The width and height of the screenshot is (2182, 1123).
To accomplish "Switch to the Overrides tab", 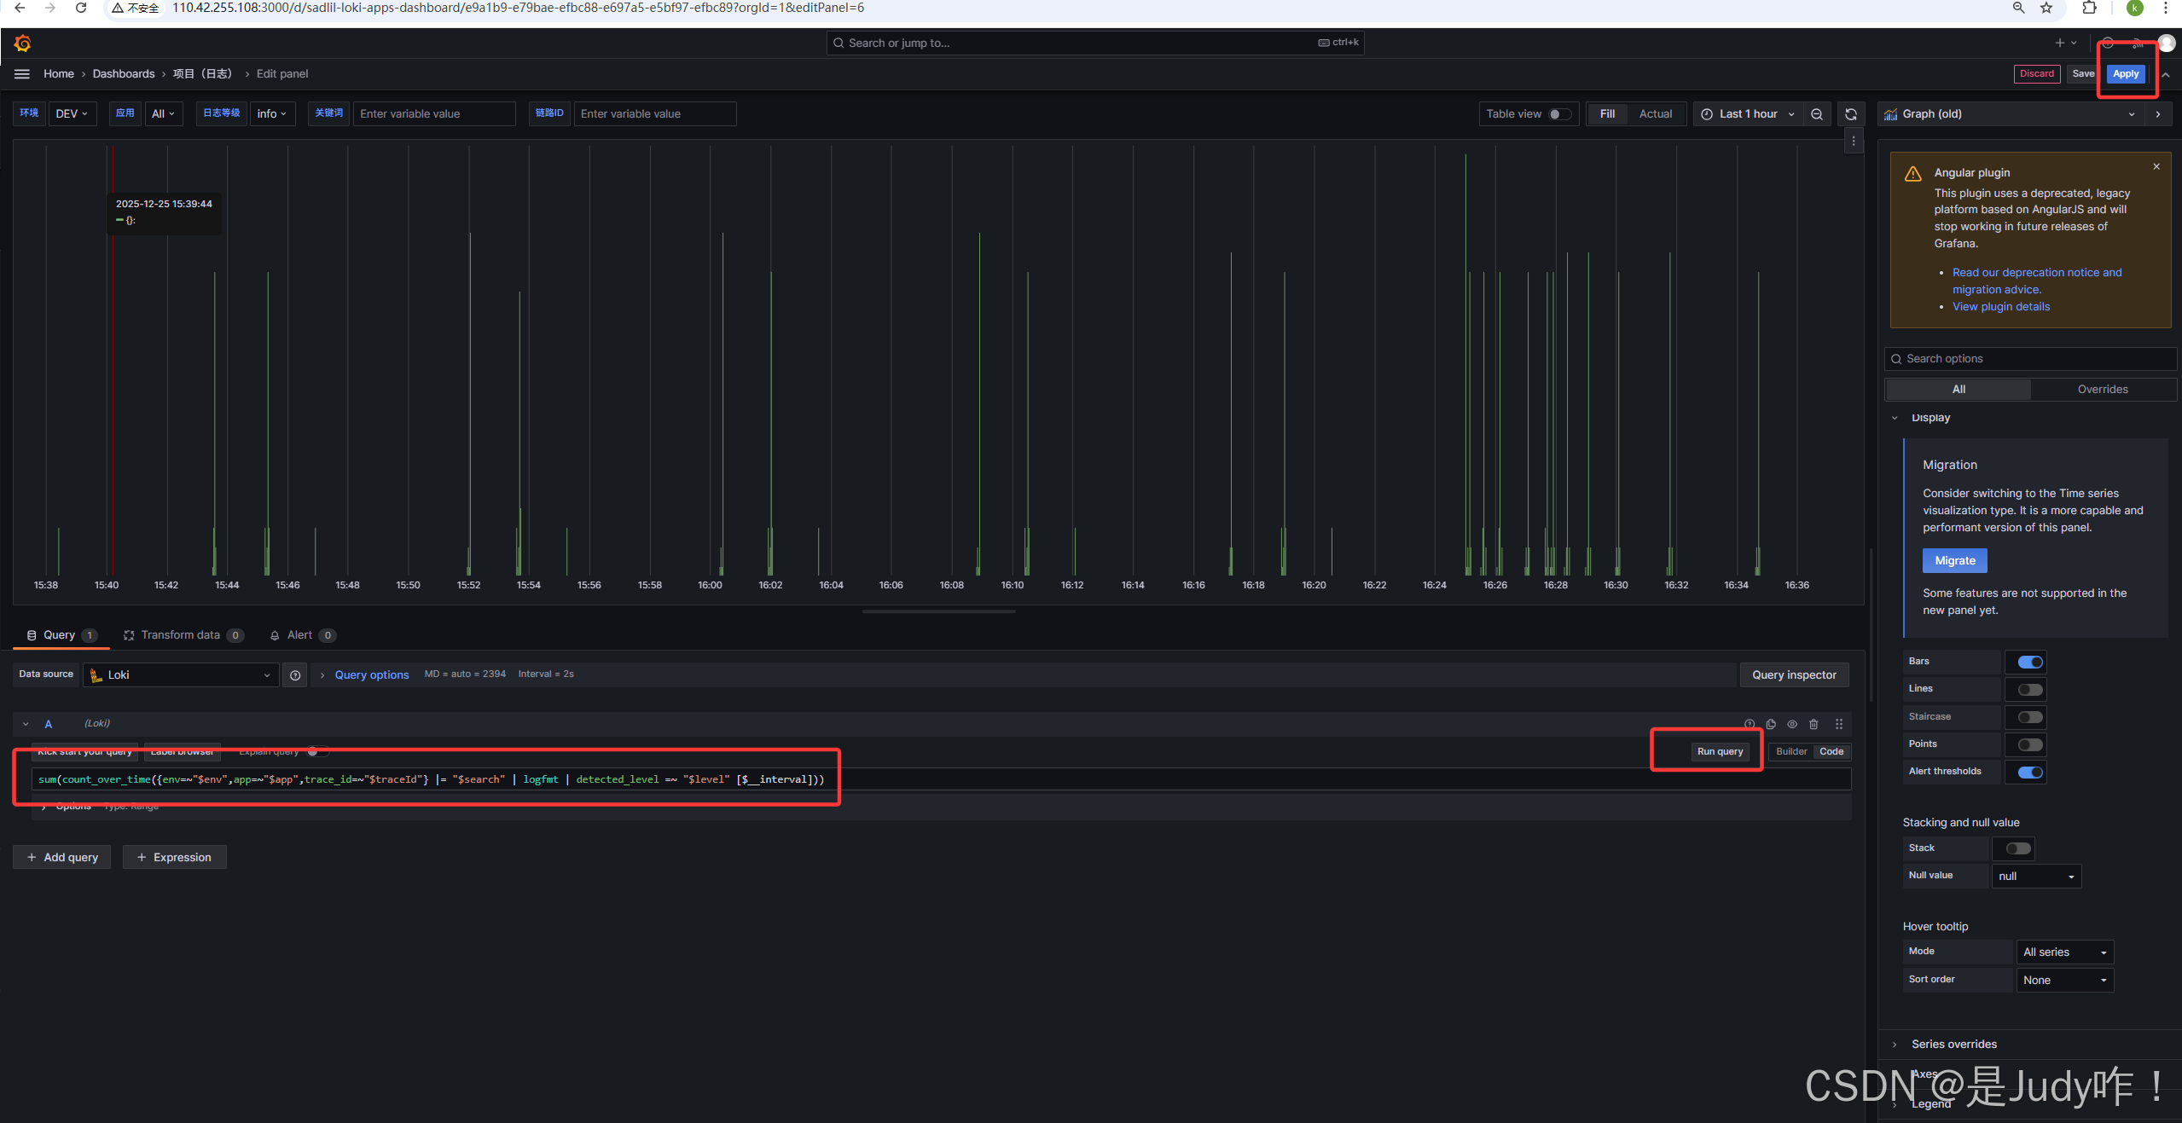I will point(2102,390).
